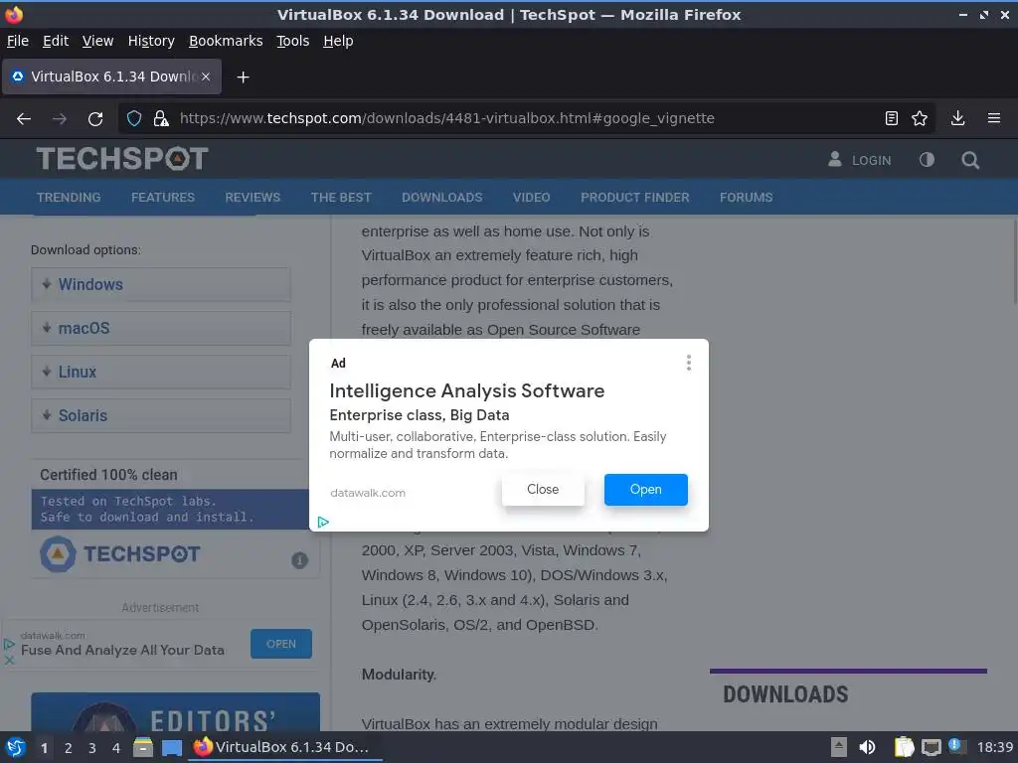Open the TechSpot certified clean badge logo
1018x763 pixels.
(x=120, y=554)
